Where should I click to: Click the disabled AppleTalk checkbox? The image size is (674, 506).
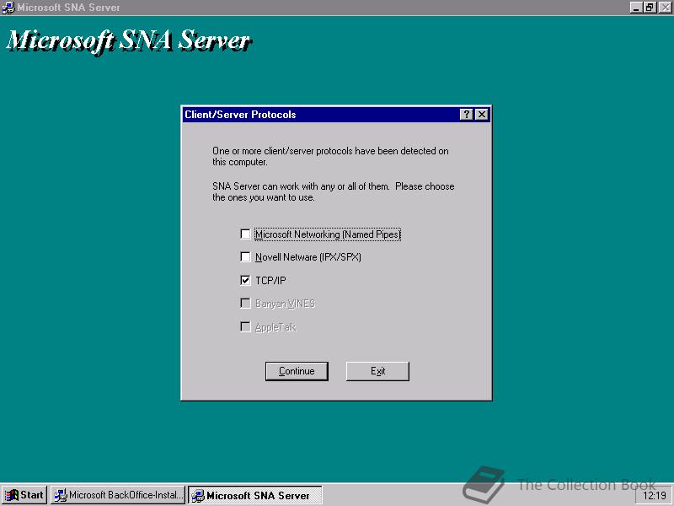245,327
